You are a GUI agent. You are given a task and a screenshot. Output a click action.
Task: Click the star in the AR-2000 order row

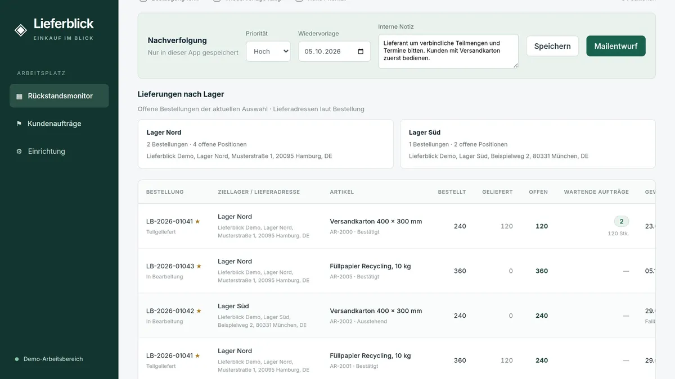[197, 221]
